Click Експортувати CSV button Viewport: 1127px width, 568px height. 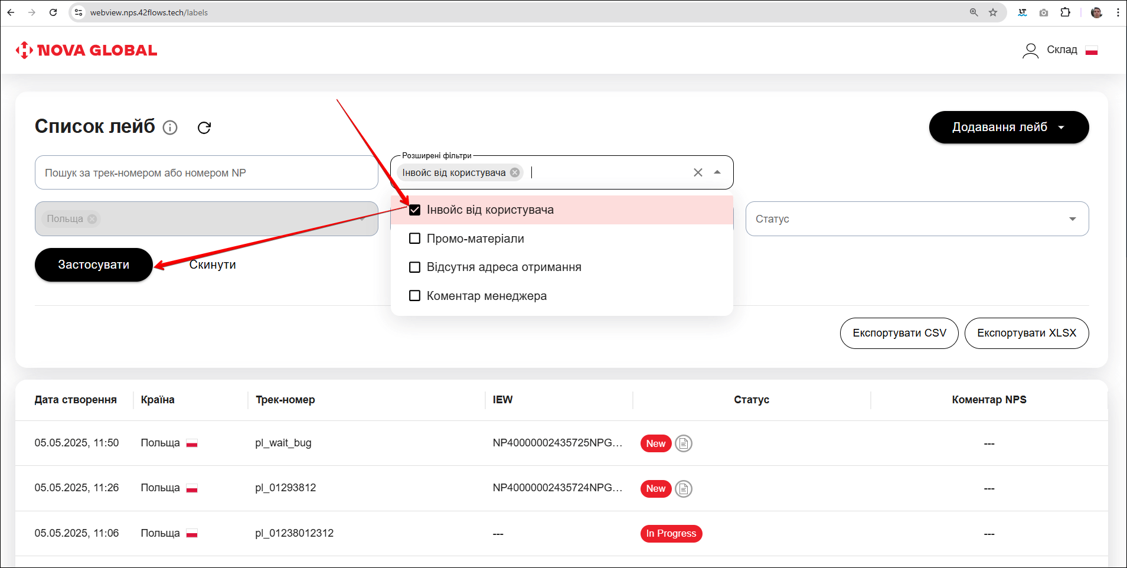tap(899, 334)
